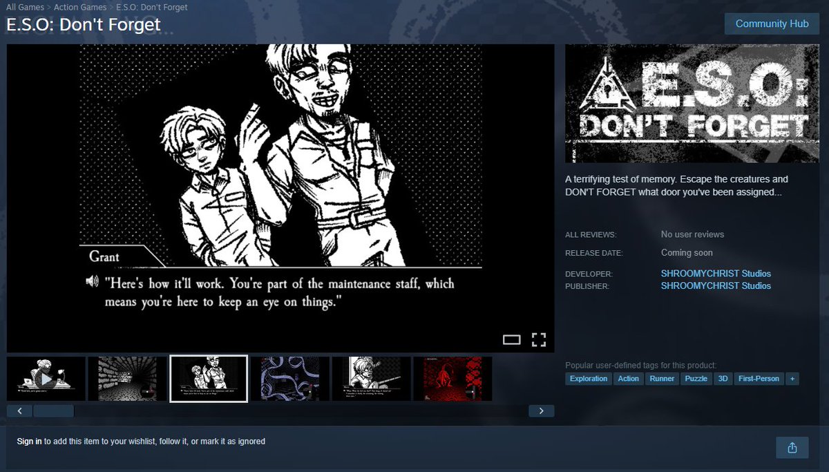Select the character with gun screenshot thumbnail
The height and width of the screenshot is (472, 829).
[x=372, y=379]
